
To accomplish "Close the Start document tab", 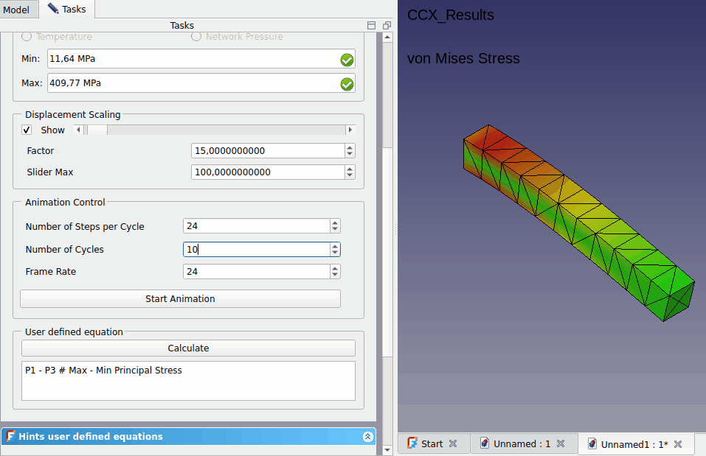I will tap(453, 443).
